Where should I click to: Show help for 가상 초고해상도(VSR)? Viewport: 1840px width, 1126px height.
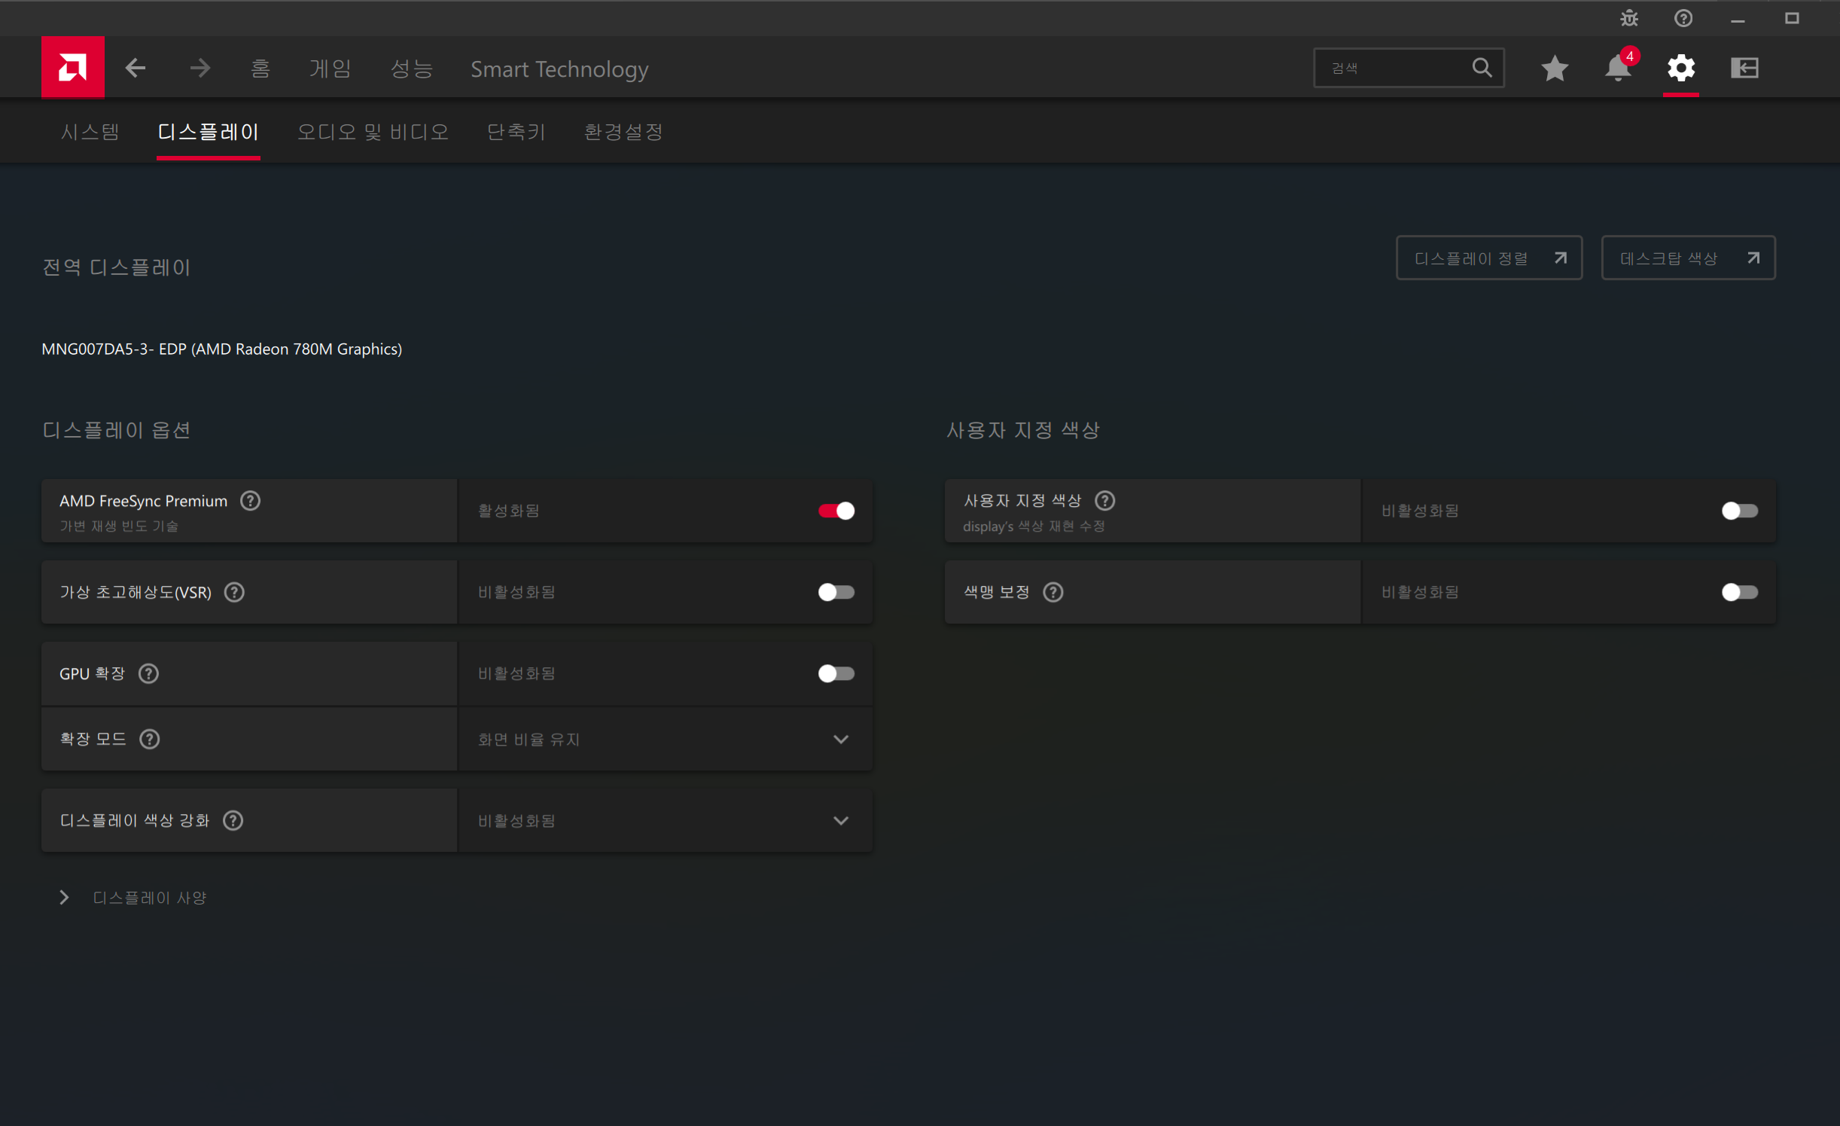[x=235, y=592]
